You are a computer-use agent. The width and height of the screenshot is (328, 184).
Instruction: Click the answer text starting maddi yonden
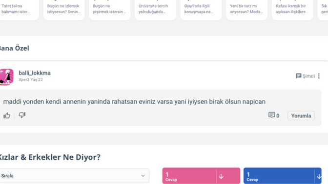(x=134, y=102)
